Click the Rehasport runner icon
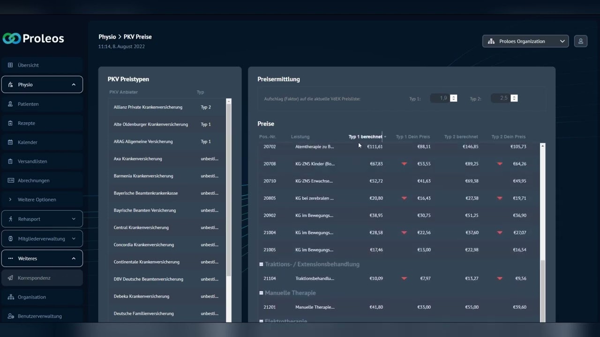This screenshot has width=600, height=337. (x=10, y=219)
